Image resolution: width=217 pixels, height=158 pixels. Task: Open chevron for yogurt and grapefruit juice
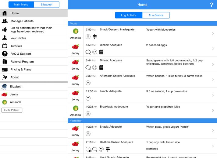tap(213, 111)
